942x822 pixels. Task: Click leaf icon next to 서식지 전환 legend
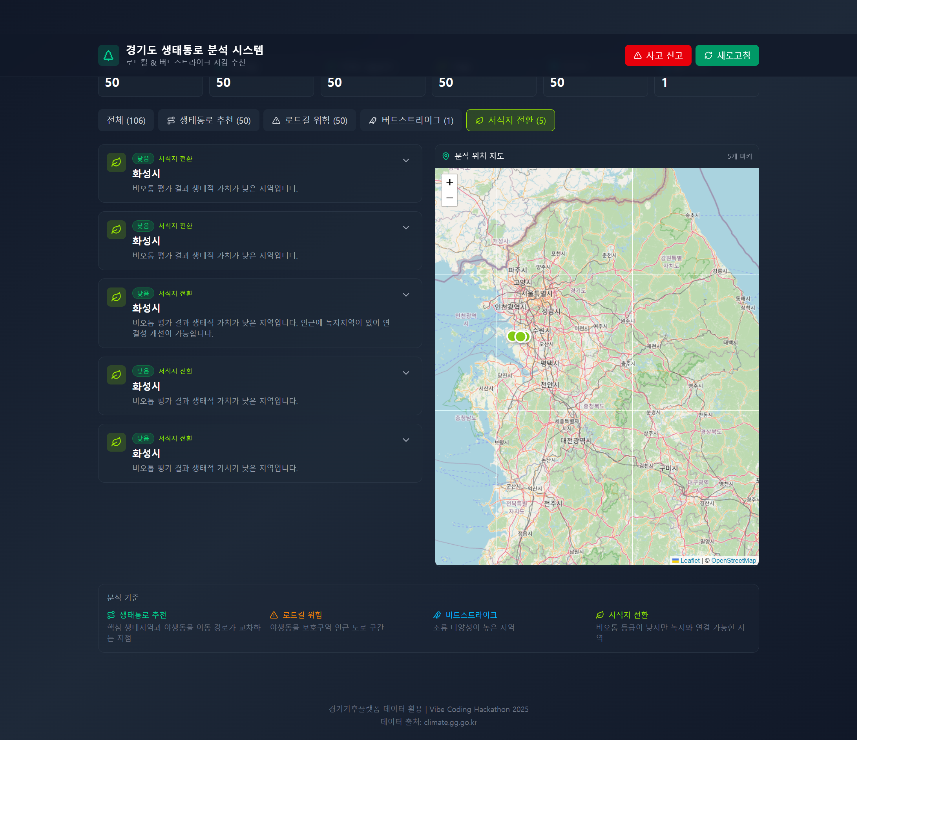pos(600,615)
